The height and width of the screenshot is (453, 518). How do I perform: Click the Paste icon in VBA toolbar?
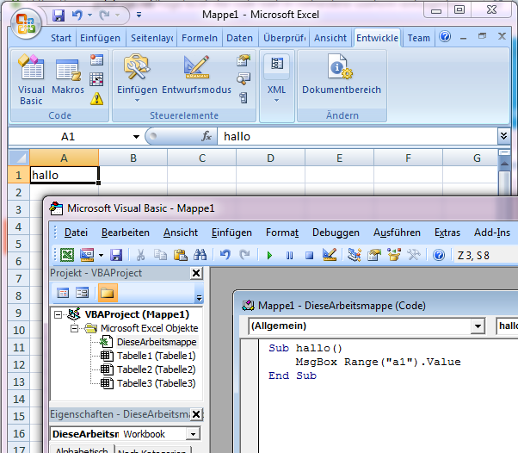181,255
